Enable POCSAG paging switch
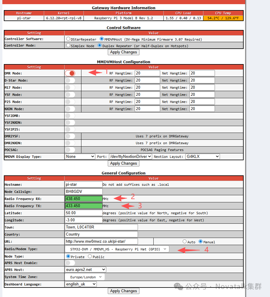Image resolution: width=270 pixels, height=297 pixels. tap(70, 150)
